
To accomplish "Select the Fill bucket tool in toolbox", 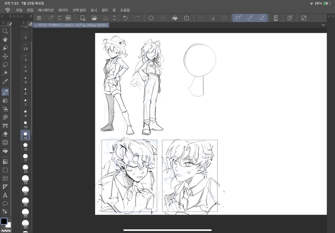I will 5,151.
